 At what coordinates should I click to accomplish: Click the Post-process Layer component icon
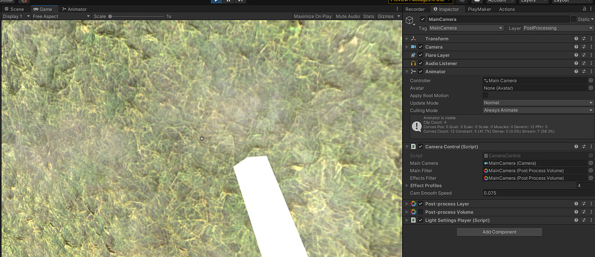(x=414, y=204)
